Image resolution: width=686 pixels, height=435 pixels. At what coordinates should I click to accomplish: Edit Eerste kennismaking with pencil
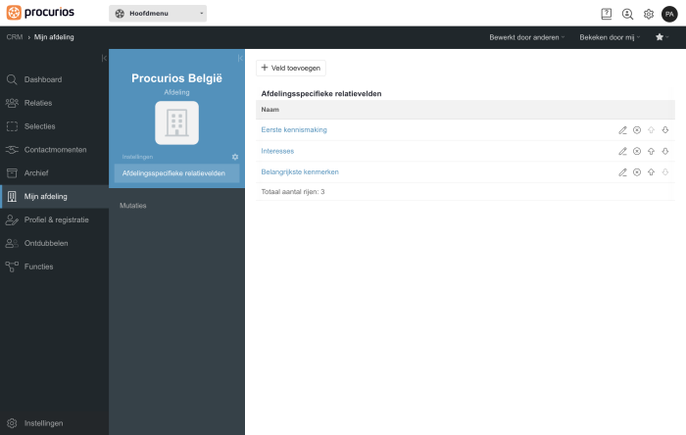[622, 130]
